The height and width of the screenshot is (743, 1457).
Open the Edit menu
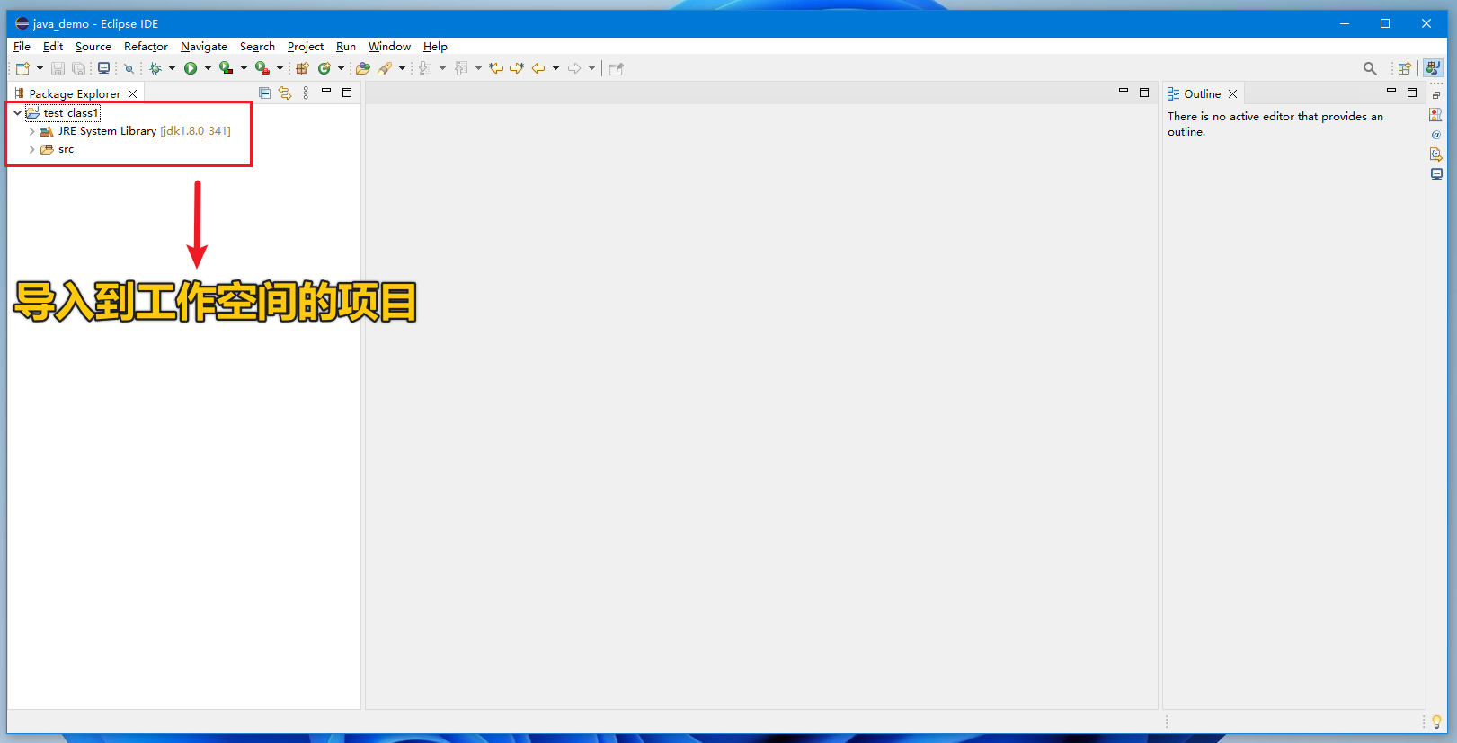click(x=53, y=47)
